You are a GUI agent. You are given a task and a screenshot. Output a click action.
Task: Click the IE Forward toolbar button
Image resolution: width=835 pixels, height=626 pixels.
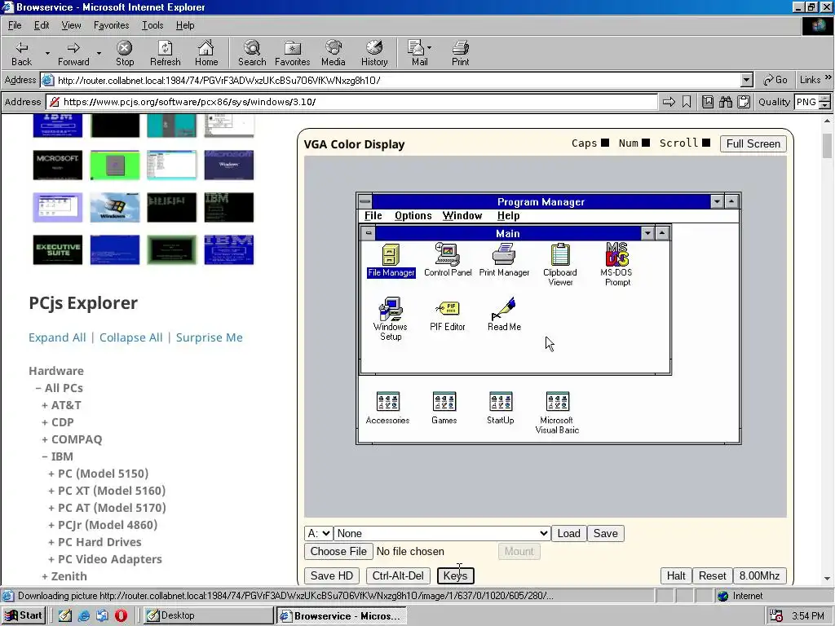(x=73, y=54)
